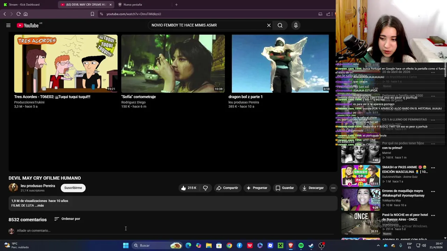Dislike the video with thumbs down
This screenshot has width=447, height=251.
[205, 188]
